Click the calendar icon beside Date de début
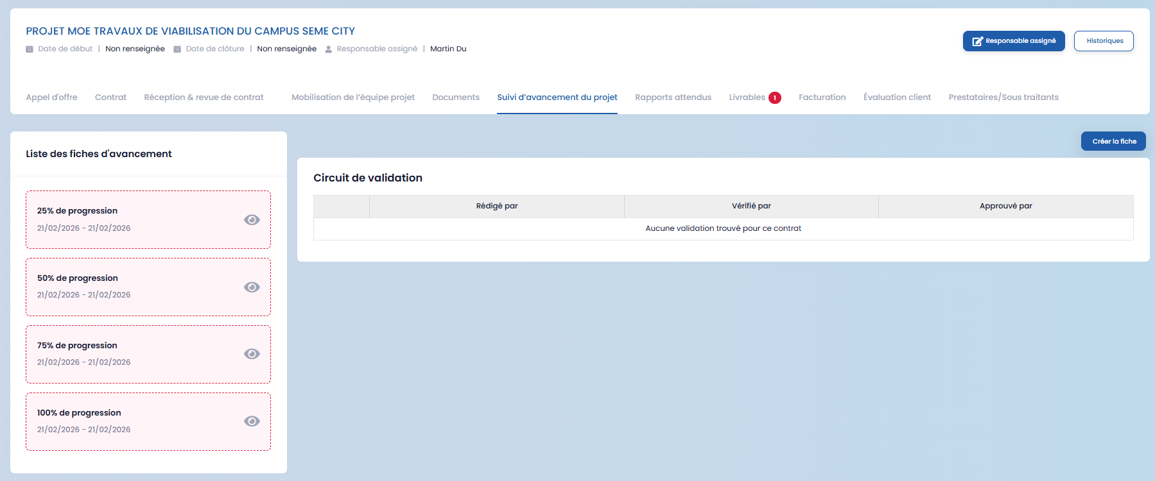 click(x=30, y=49)
